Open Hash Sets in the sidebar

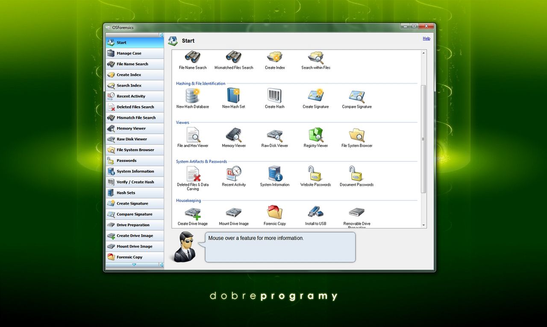click(135, 193)
